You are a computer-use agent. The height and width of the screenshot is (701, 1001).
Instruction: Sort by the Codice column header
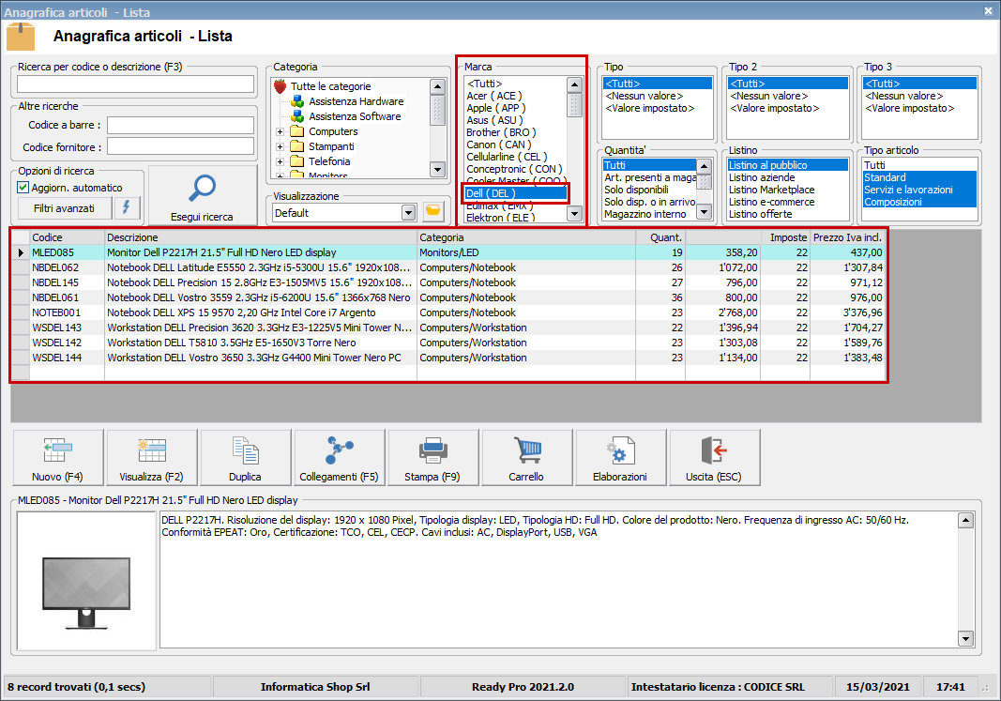click(67, 237)
